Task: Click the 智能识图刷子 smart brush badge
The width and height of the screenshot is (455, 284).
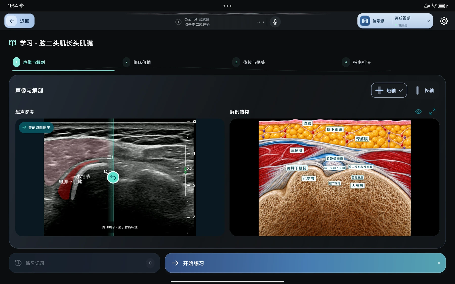Action: pos(36,128)
